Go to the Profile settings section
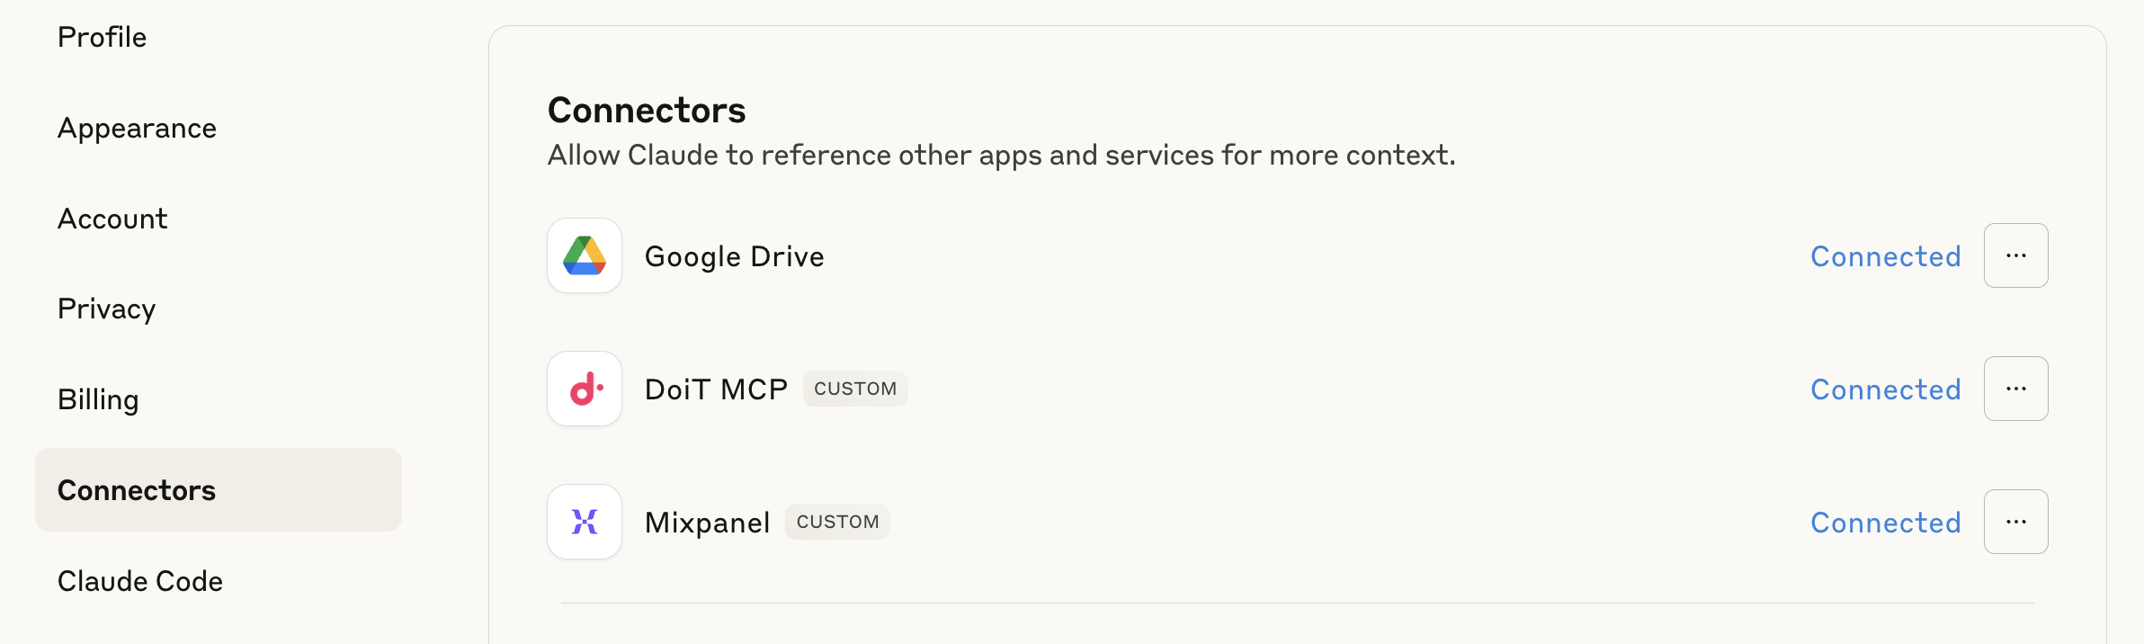 click(102, 38)
